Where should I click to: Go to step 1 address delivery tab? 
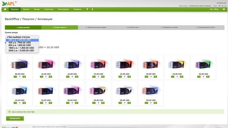coord(23,27)
